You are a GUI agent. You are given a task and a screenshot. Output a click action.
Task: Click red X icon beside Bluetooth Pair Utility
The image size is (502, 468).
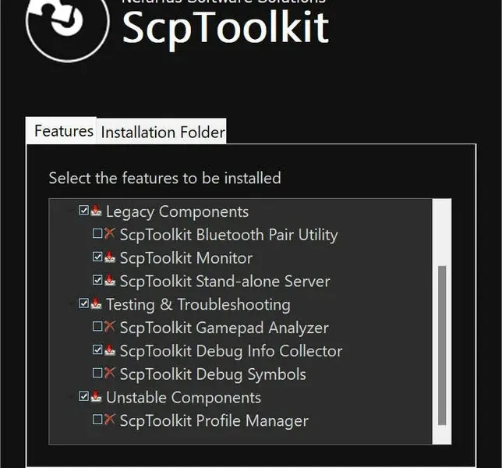[110, 234]
